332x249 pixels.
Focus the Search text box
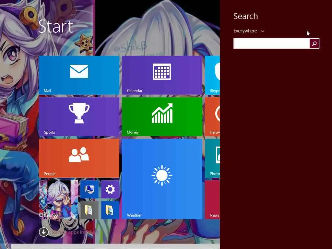click(271, 43)
